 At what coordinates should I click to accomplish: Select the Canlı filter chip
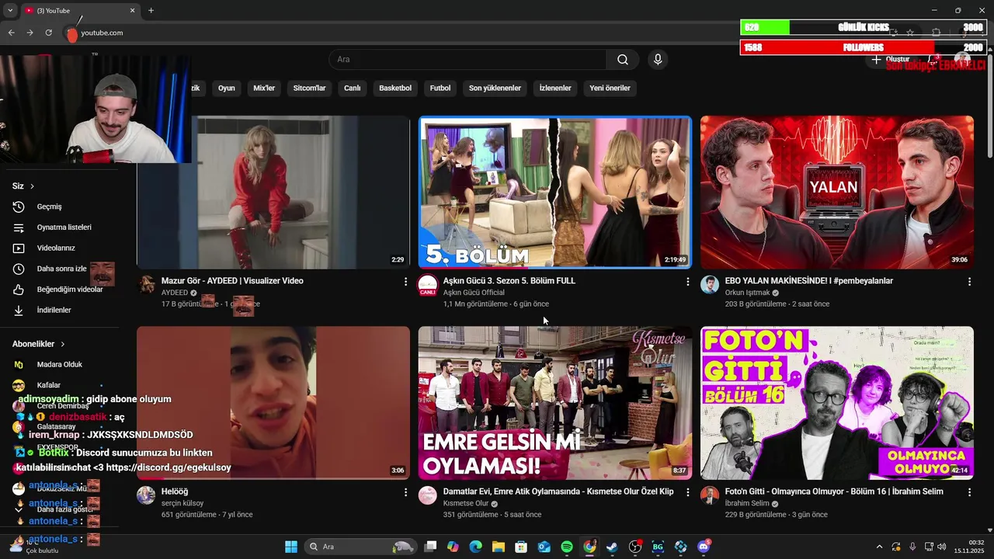[352, 88]
